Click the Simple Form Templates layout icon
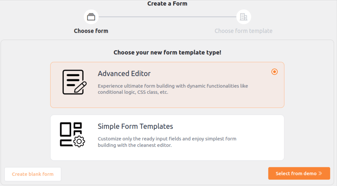 click(72, 135)
